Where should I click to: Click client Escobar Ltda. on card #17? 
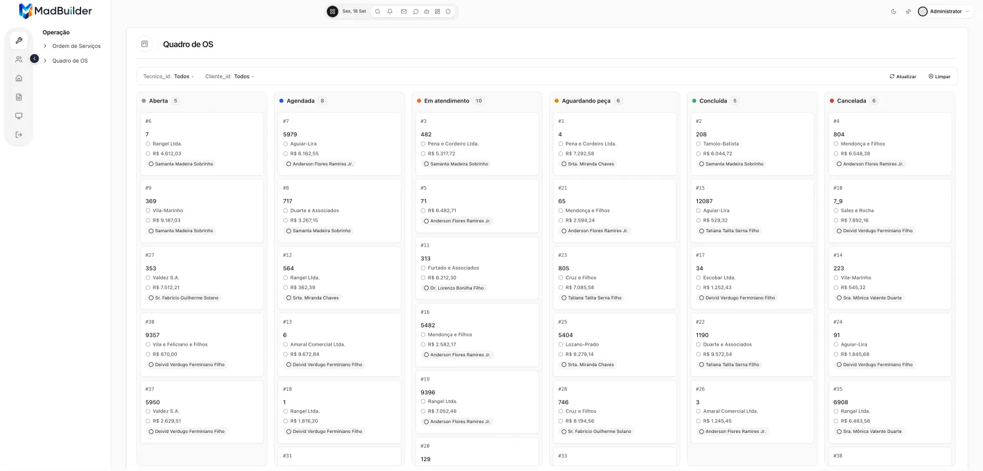point(719,278)
